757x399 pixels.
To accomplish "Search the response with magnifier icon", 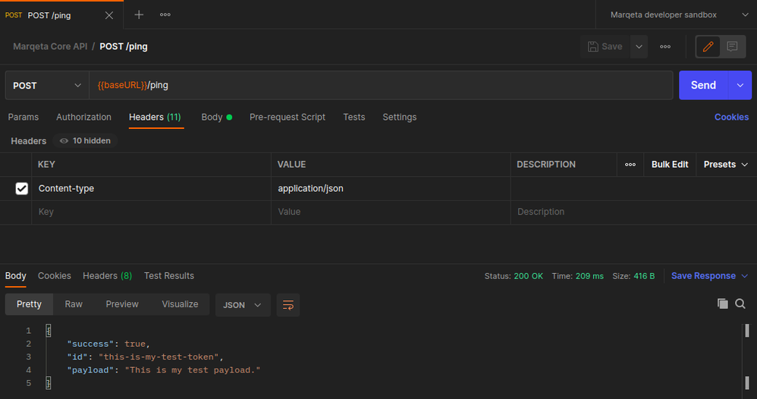I will point(740,303).
